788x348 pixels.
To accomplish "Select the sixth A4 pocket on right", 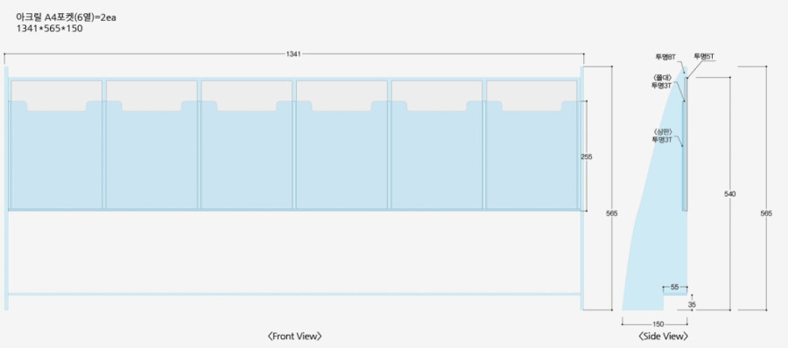I will pos(531,144).
